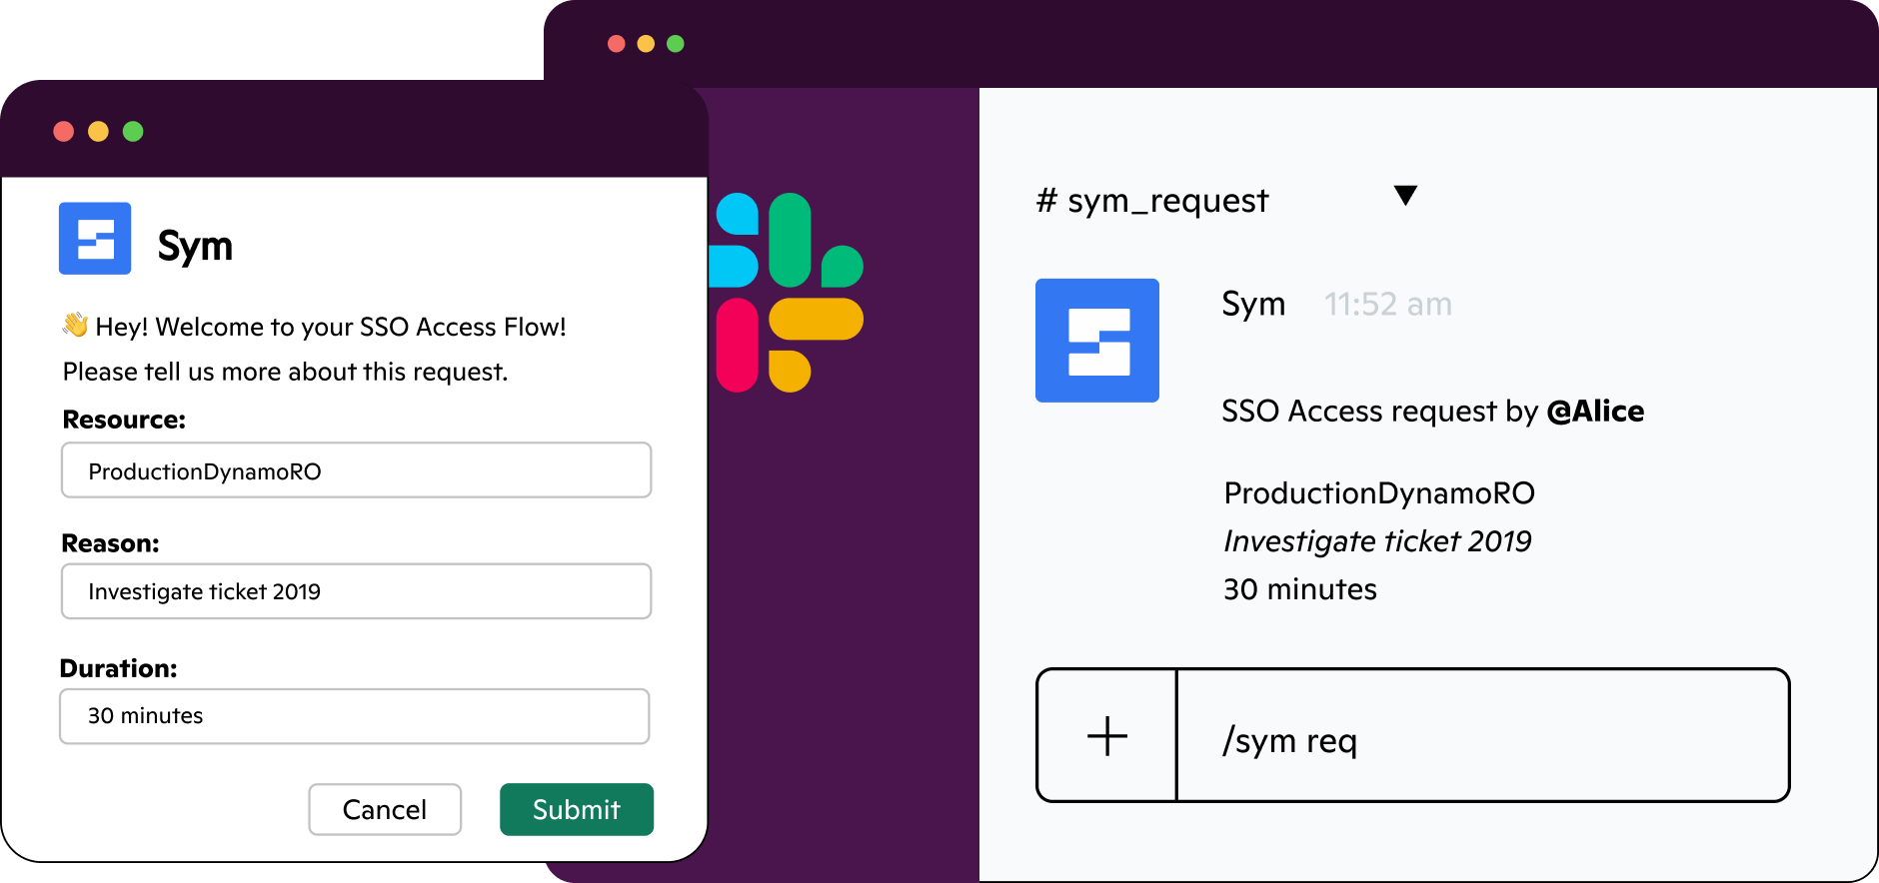Click the Sym logo in the modal dialog
Image resolution: width=1879 pixels, height=883 pixels.
click(x=95, y=239)
